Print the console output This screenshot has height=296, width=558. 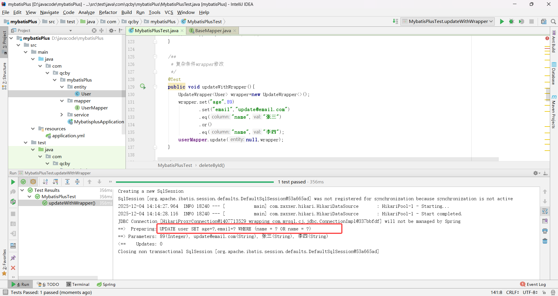545,231
